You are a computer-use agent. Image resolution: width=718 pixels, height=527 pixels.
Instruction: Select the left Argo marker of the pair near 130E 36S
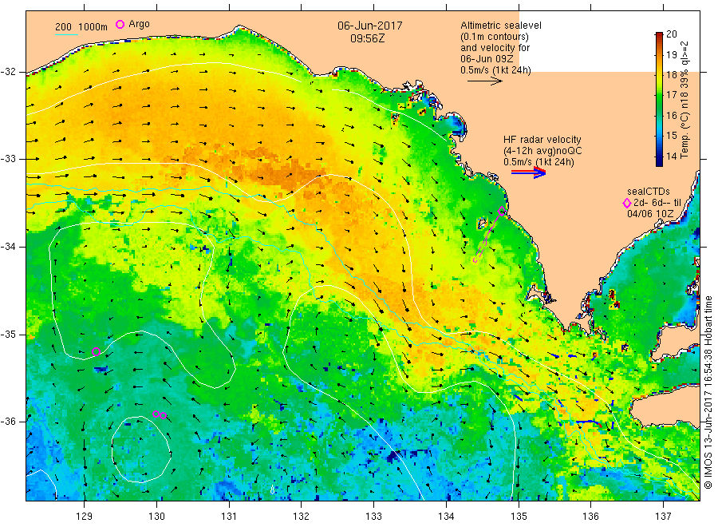[x=156, y=414]
